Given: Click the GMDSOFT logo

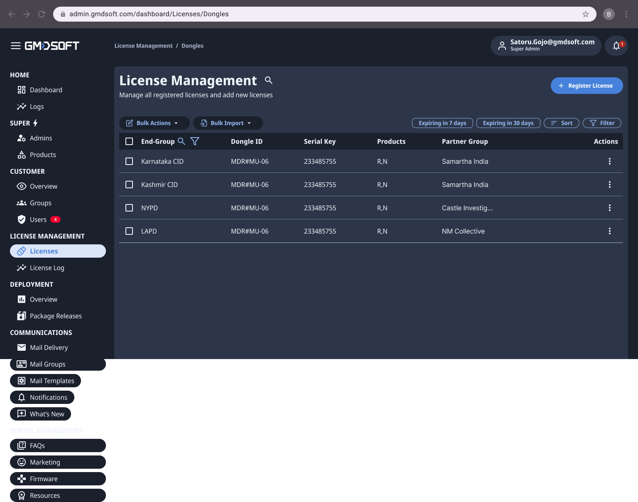Looking at the screenshot, I should pyautogui.click(x=52, y=46).
